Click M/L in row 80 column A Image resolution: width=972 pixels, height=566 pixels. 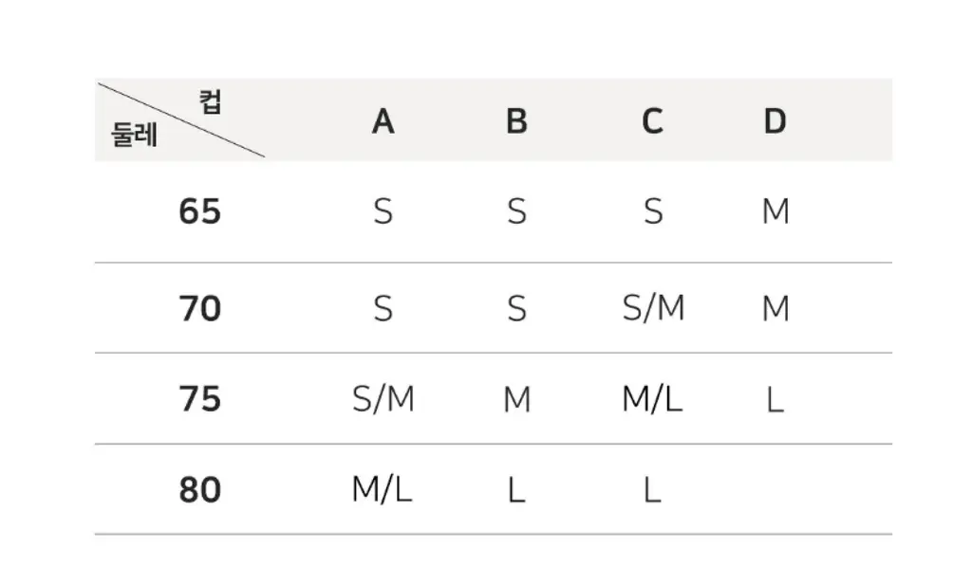tap(382, 490)
